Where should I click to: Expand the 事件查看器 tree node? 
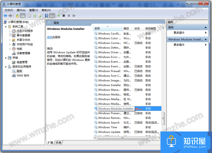pyautogui.click(x=10, y=35)
